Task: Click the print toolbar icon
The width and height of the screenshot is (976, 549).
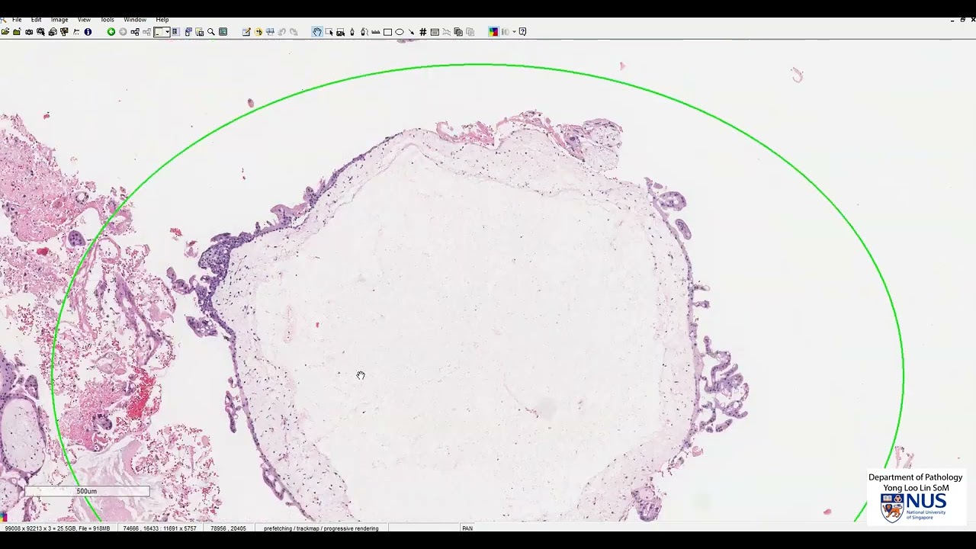Action: coord(53,32)
